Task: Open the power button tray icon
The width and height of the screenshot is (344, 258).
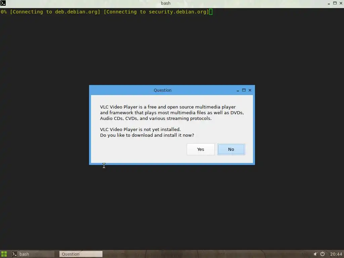Action: pos(322,254)
